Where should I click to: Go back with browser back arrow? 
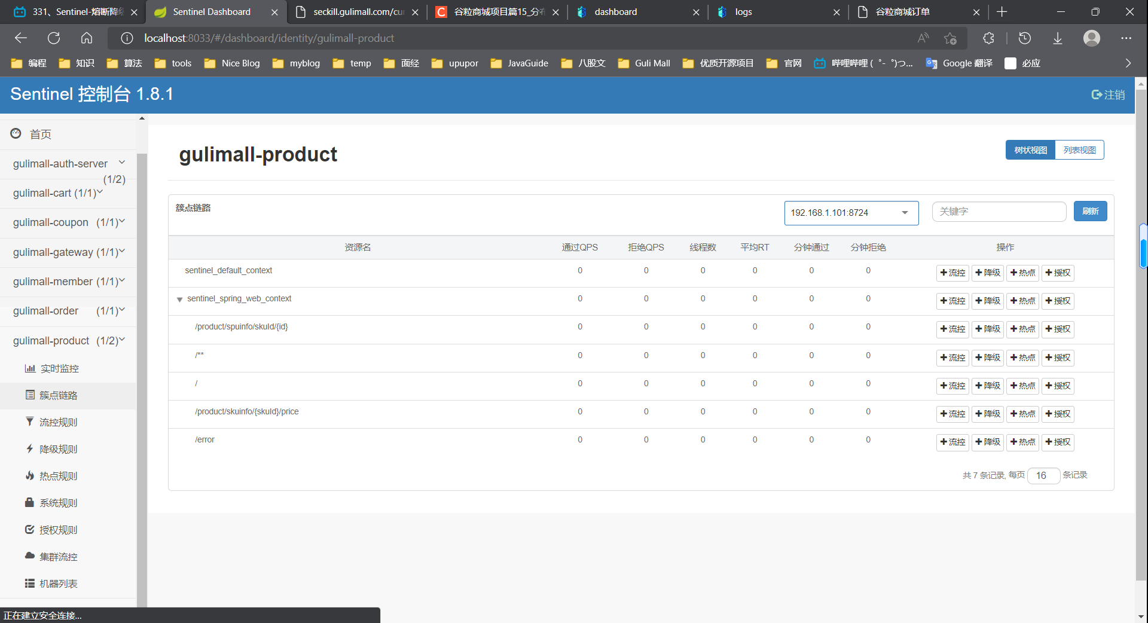(x=21, y=38)
